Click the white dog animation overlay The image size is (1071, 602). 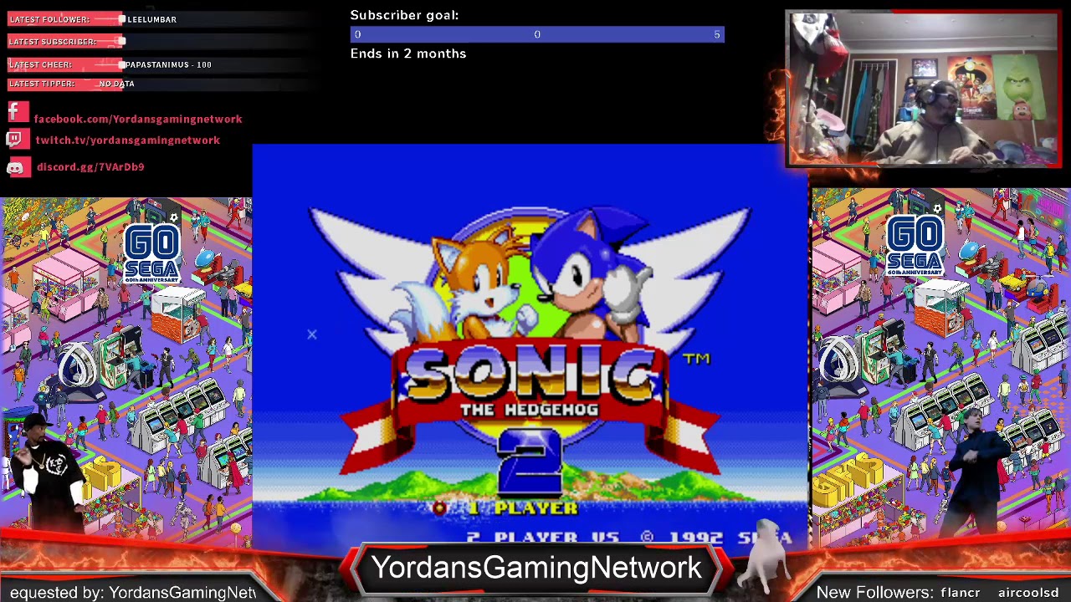click(766, 555)
